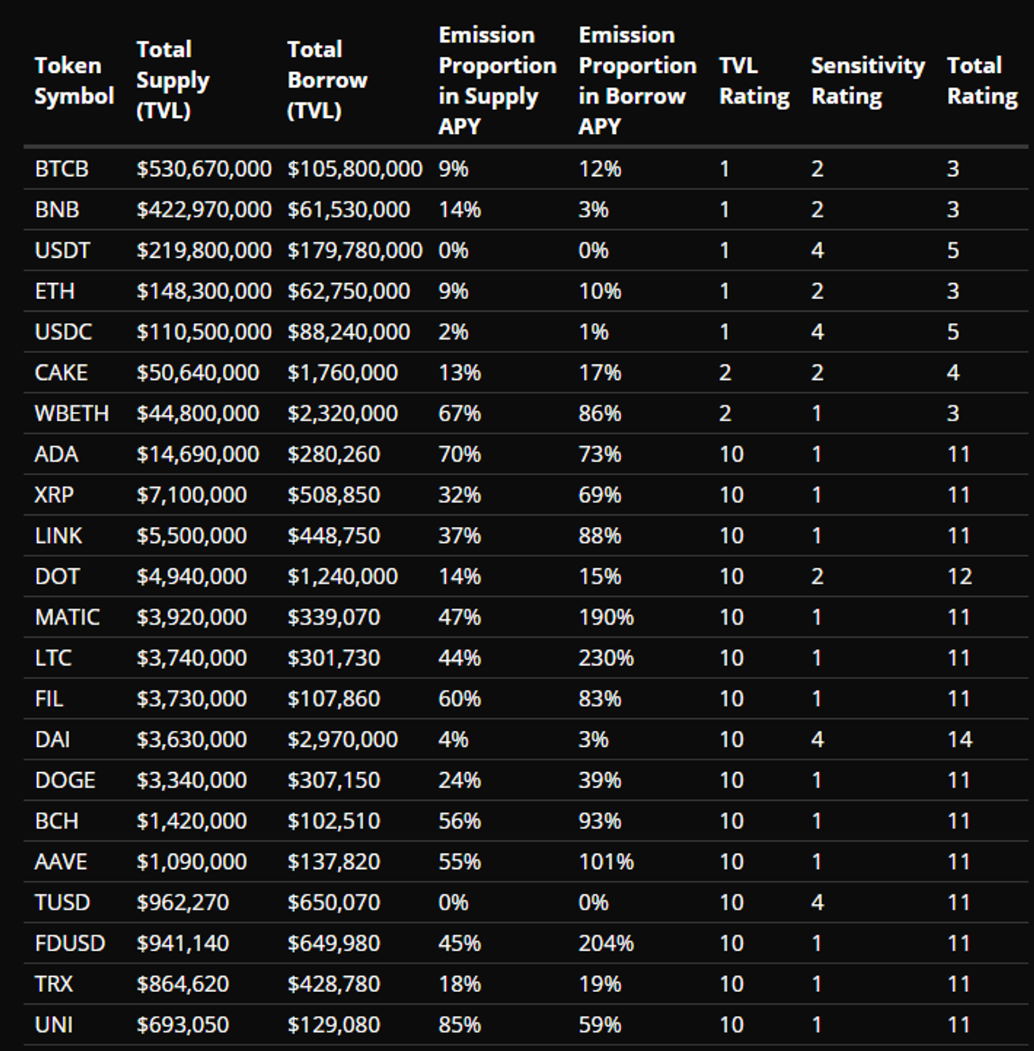Viewport: 1034px width, 1051px height.
Task: Click Emission Proportion in Borrow APY header
Action: (x=637, y=80)
